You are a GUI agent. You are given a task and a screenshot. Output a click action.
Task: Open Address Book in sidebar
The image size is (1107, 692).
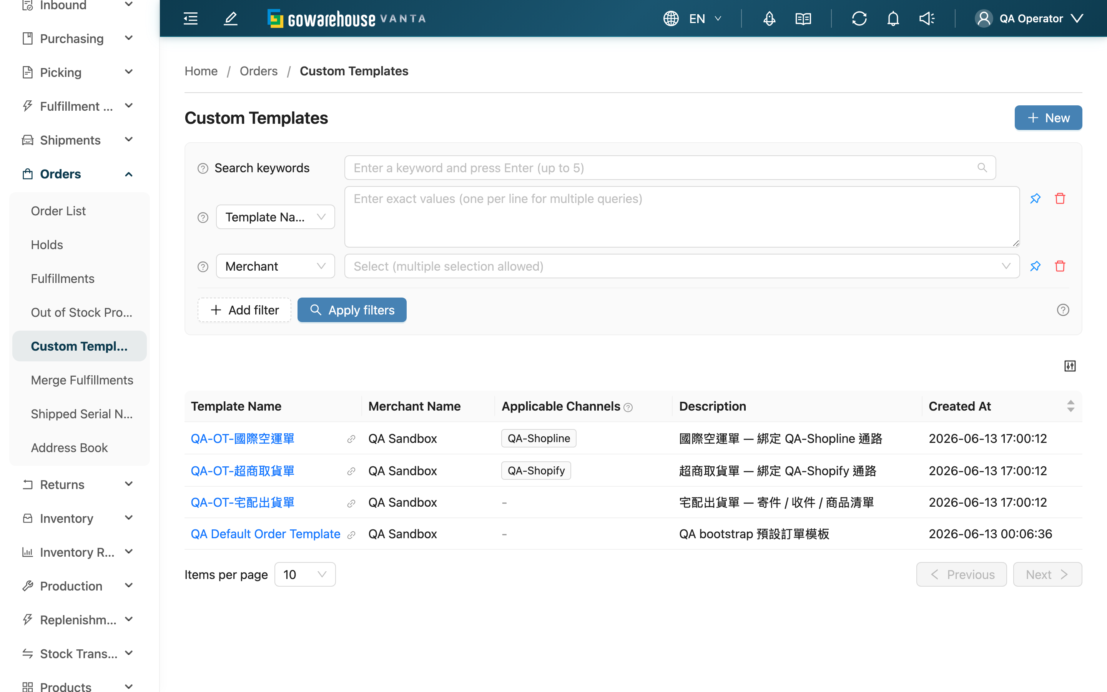(80, 447)
